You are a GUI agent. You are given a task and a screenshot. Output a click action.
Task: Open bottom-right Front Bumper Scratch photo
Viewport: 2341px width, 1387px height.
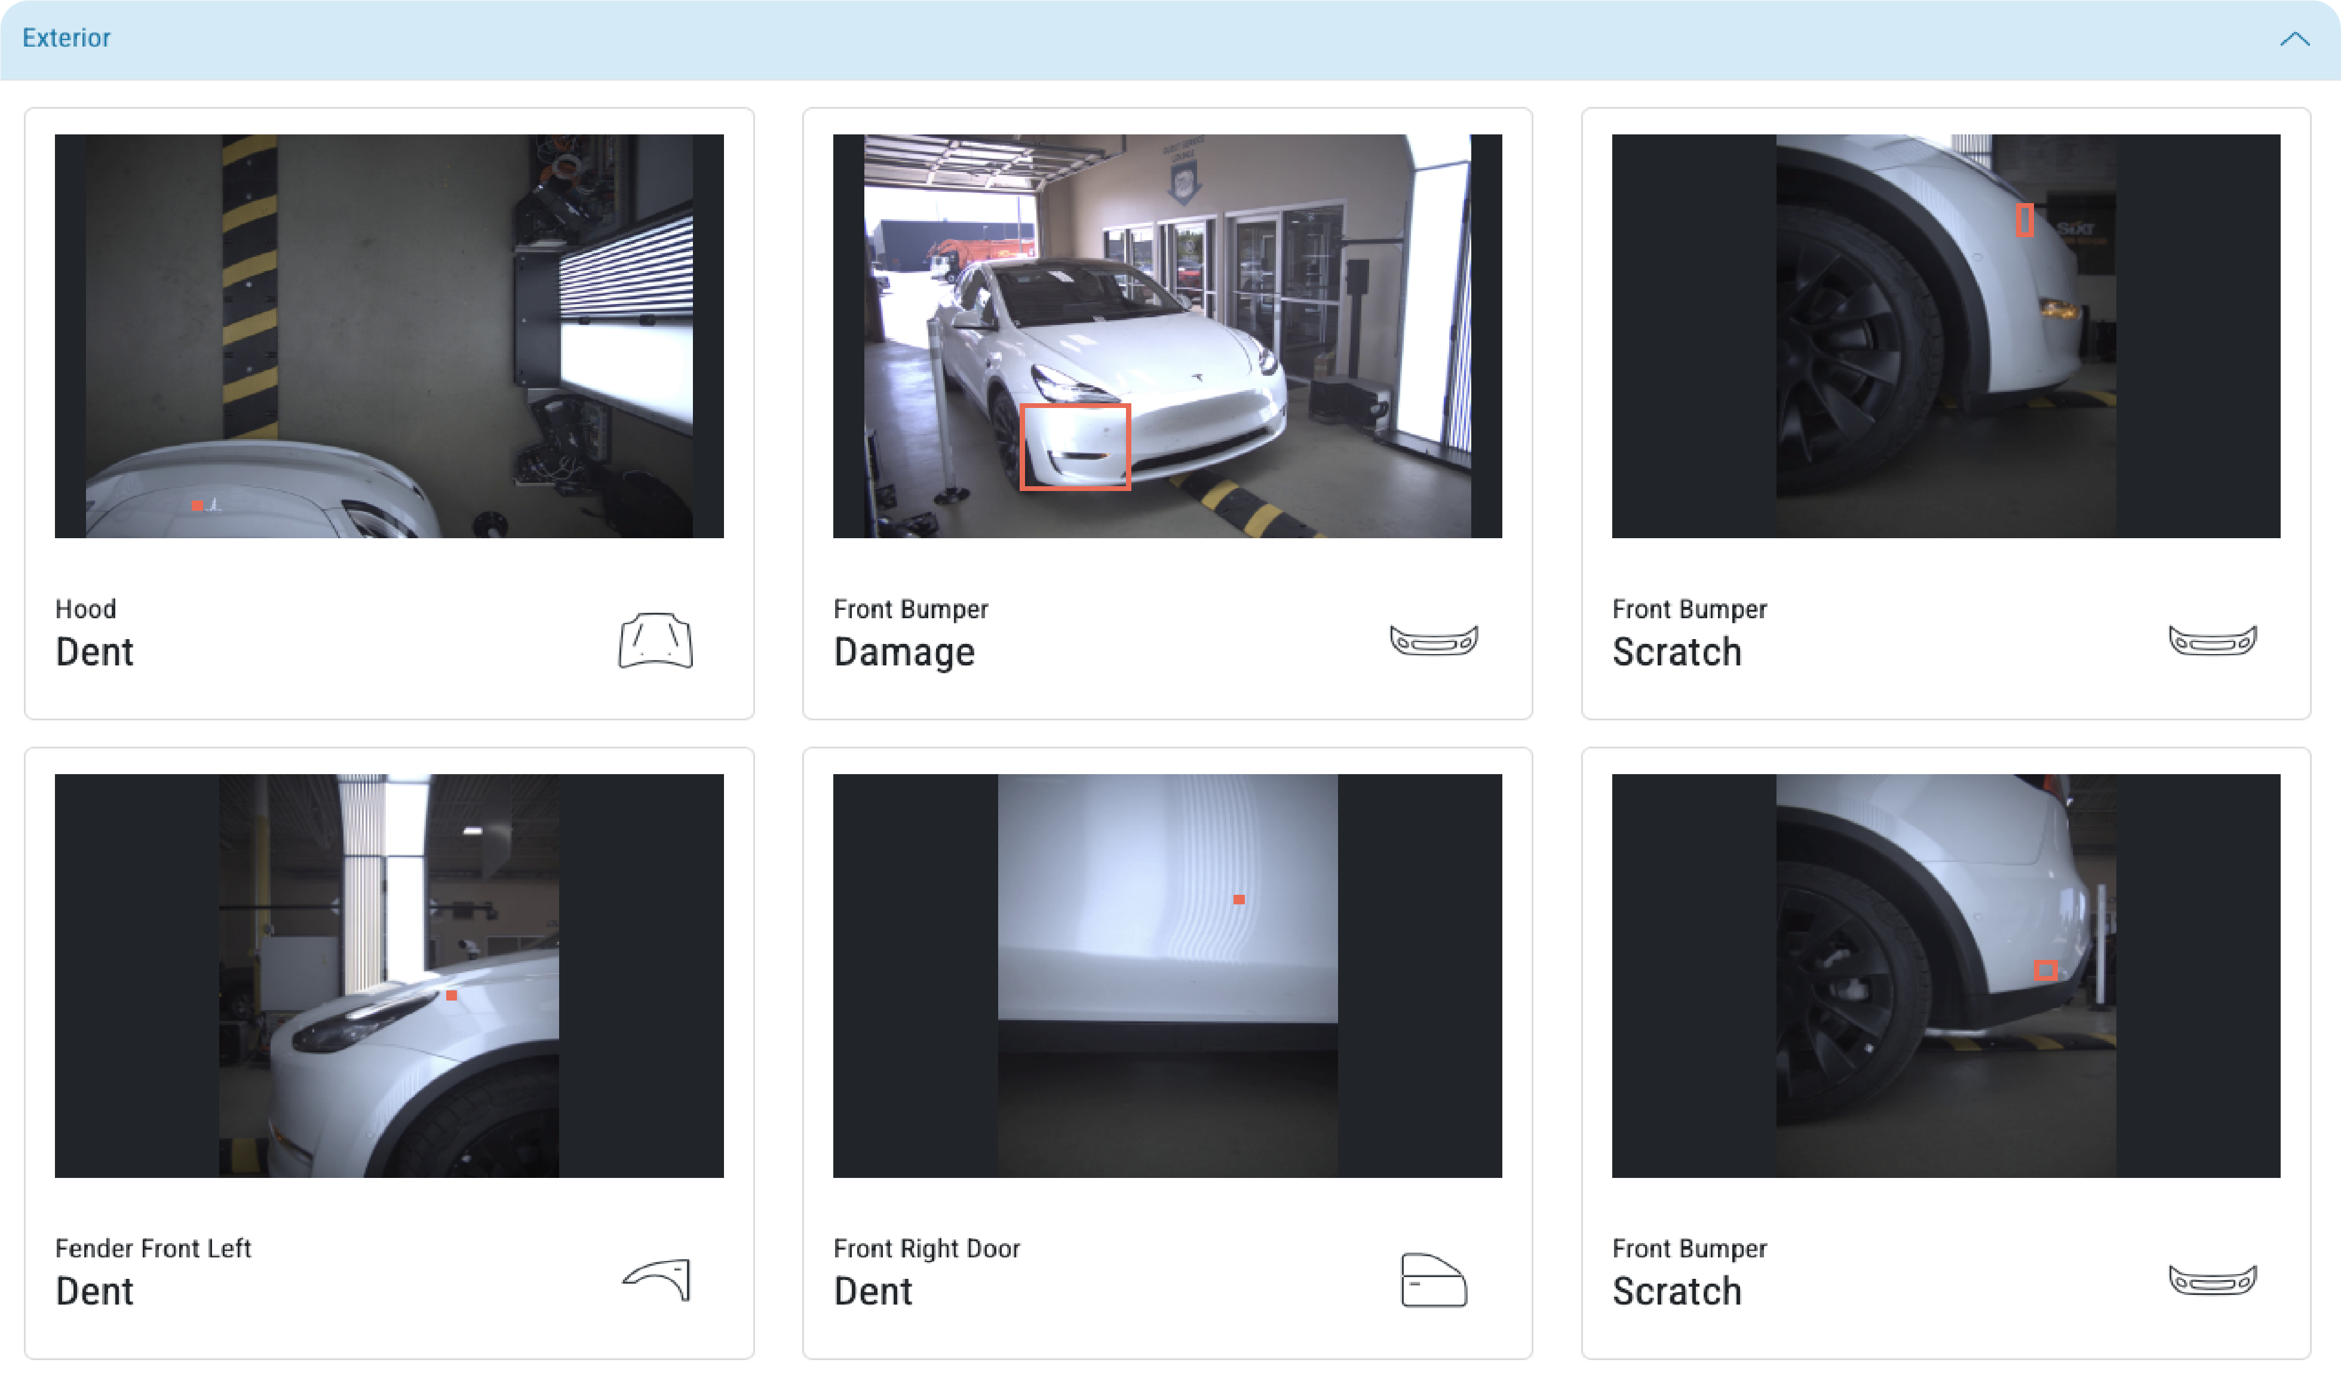click(1946, 975)
